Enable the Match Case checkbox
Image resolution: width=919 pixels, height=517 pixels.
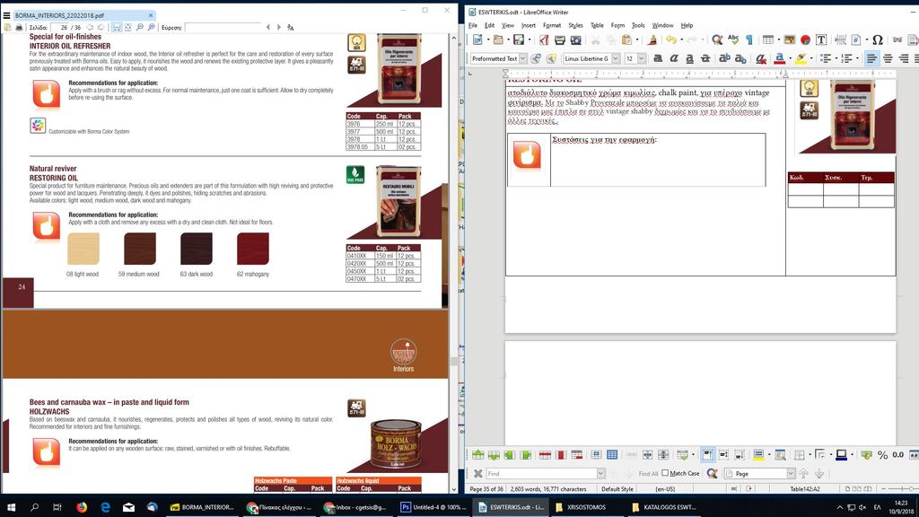pos(665,473)
